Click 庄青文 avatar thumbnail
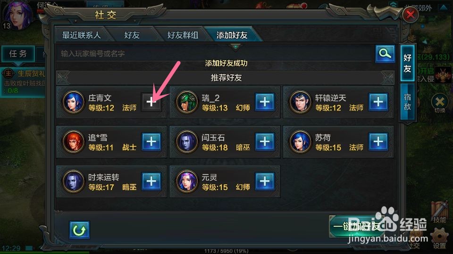The width and height of the screenshot is (453, 254). (x=73, y=102)
